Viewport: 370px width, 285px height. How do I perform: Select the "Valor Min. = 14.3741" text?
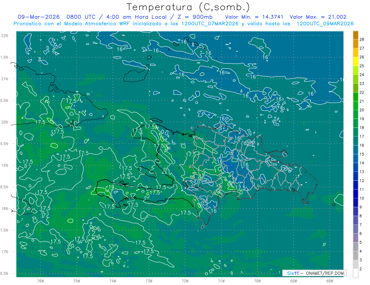coord(254,17)
